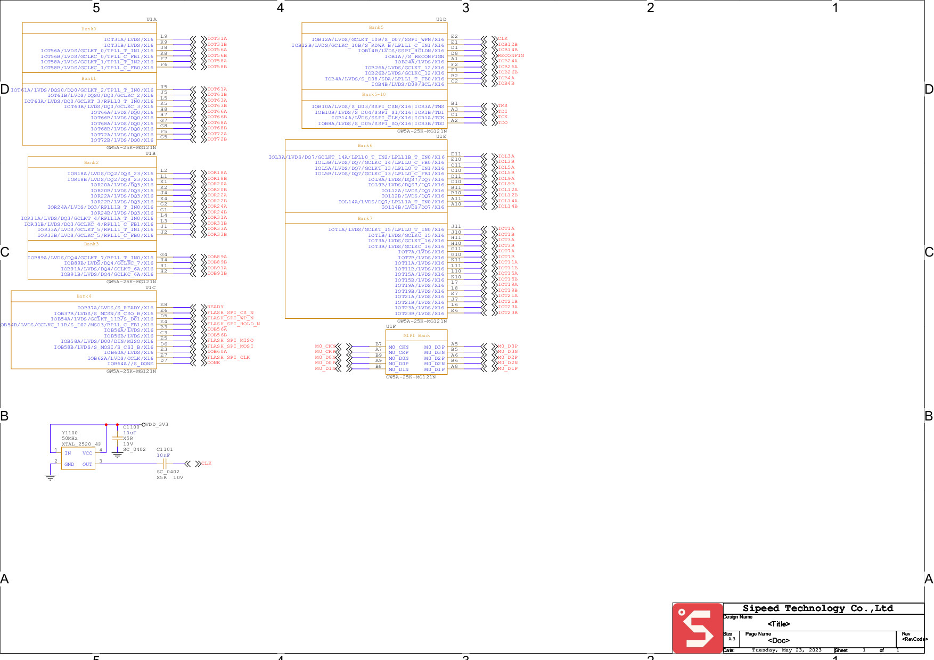The height and width of the screenshot is (660, 934).
Task: Click ground symbol below oscillator GND pin
Action: point(50,477)
